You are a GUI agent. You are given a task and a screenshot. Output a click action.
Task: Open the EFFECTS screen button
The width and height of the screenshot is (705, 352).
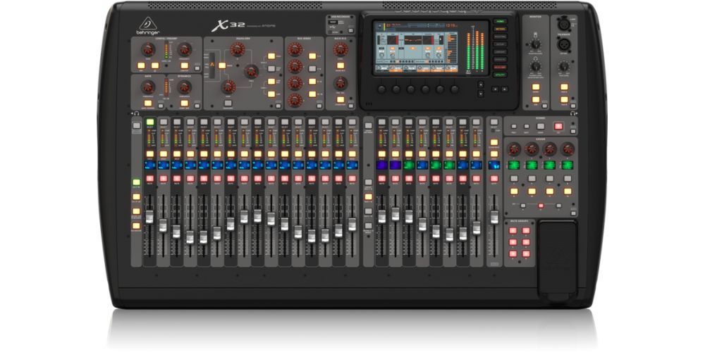[x=500, y=60]
